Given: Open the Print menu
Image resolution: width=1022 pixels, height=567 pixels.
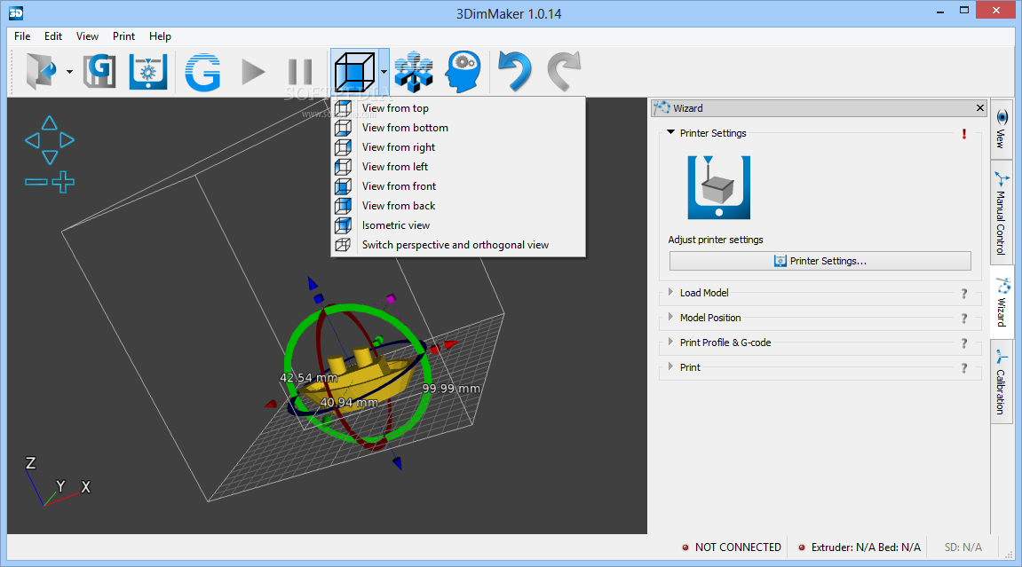Looking at the screenshot, I should (123, 36).
